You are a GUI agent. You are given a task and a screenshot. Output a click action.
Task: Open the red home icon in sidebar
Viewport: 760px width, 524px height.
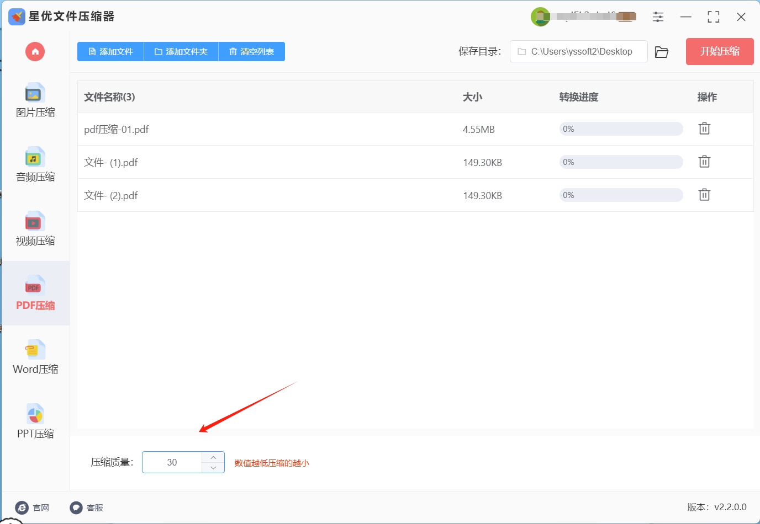(x=35, y=52)
